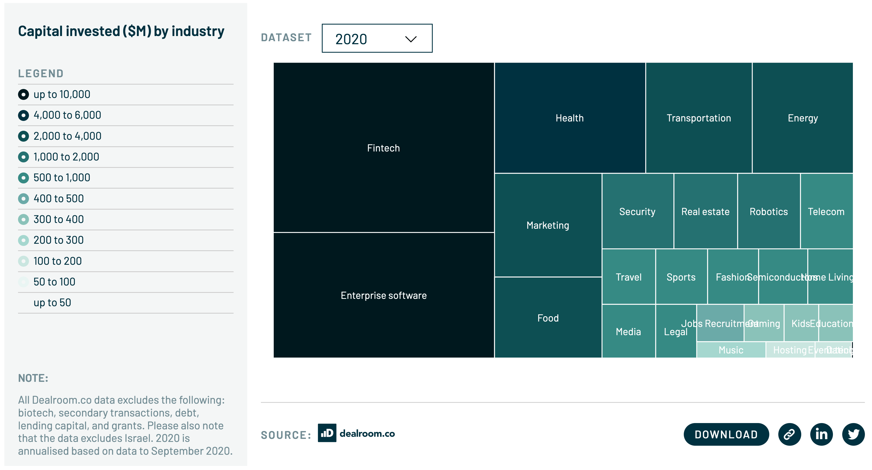Select the Enterprise software block

[384, 295]
